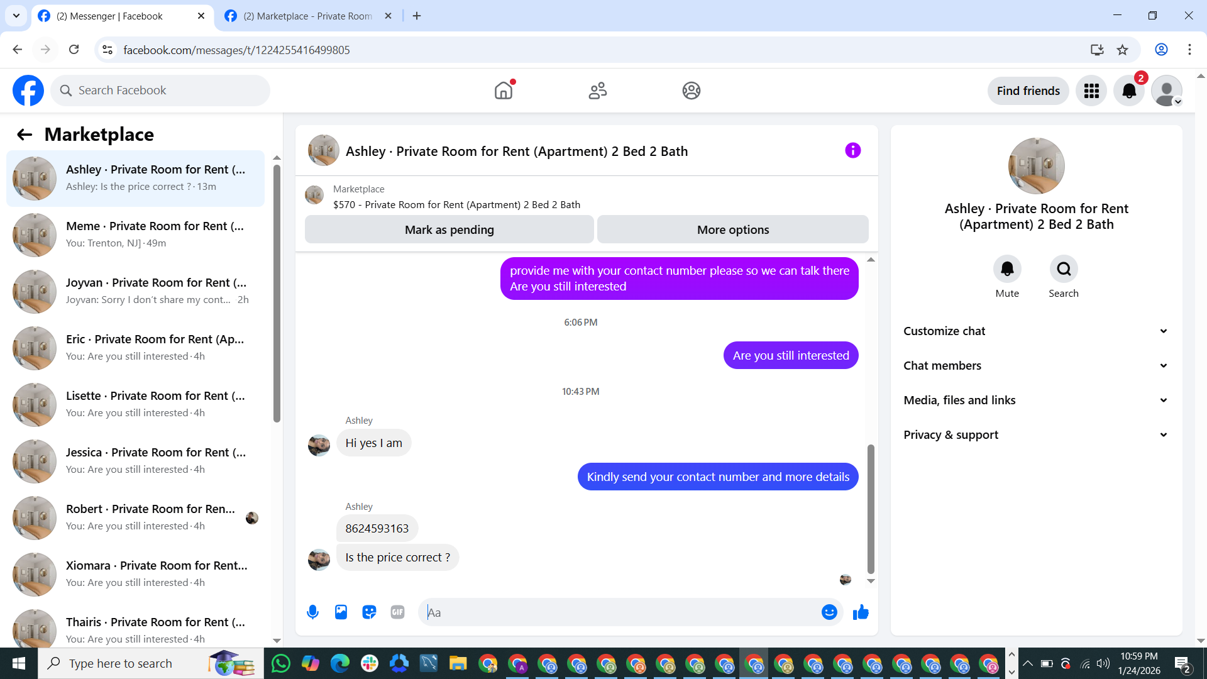Focus the message input field
The height and width of the screenshot is (679, 1207).
click(619, 612)
